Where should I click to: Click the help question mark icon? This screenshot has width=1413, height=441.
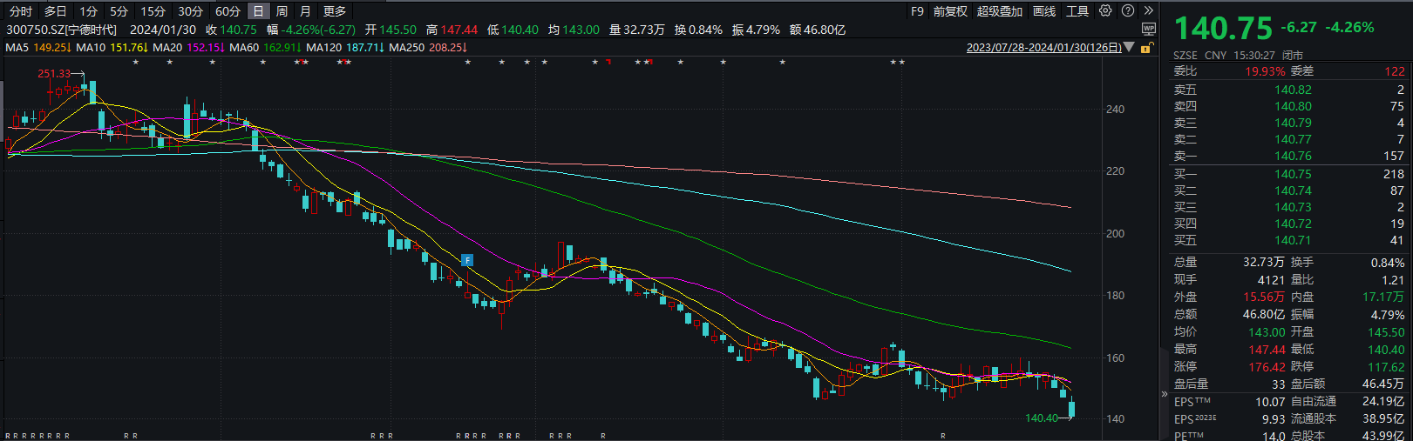pos(1128,11)
